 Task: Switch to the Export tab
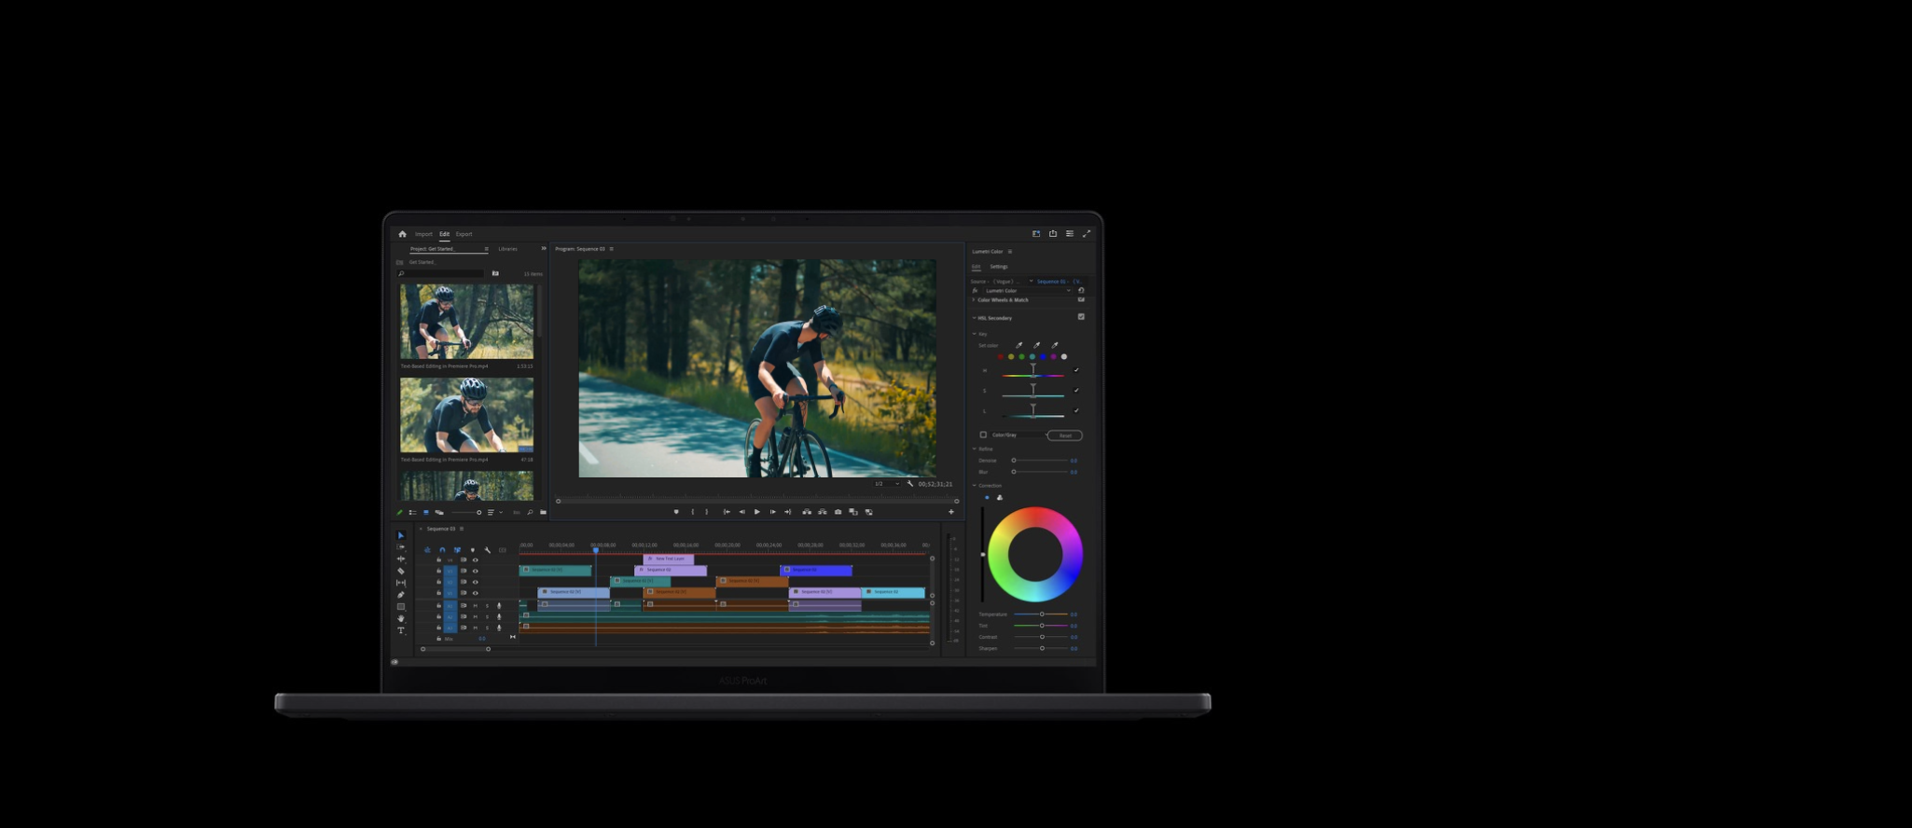pos(464,234)
